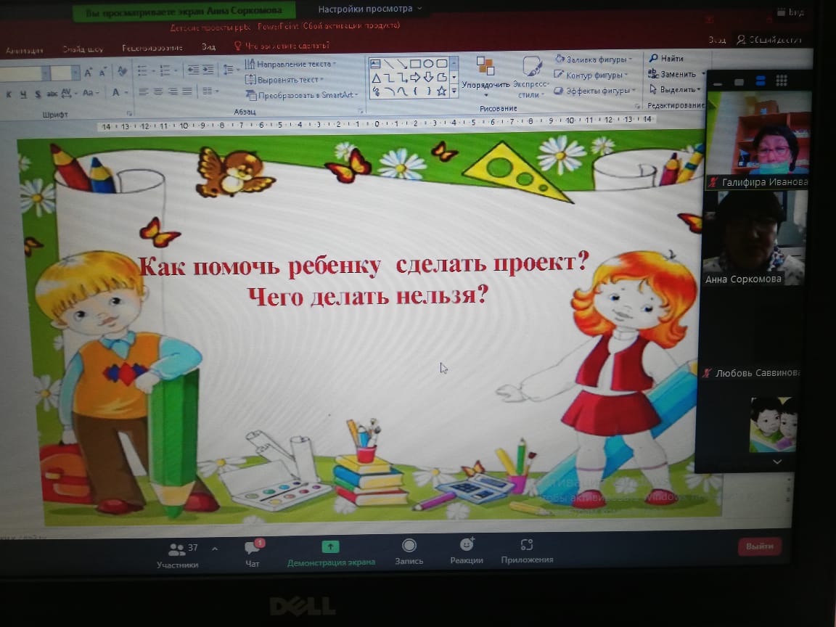Image resolution: width=836 pixels, height=627 pixels.
Task: Toggle center text alignment in the paragraph group
Action: tap(158, 91)
